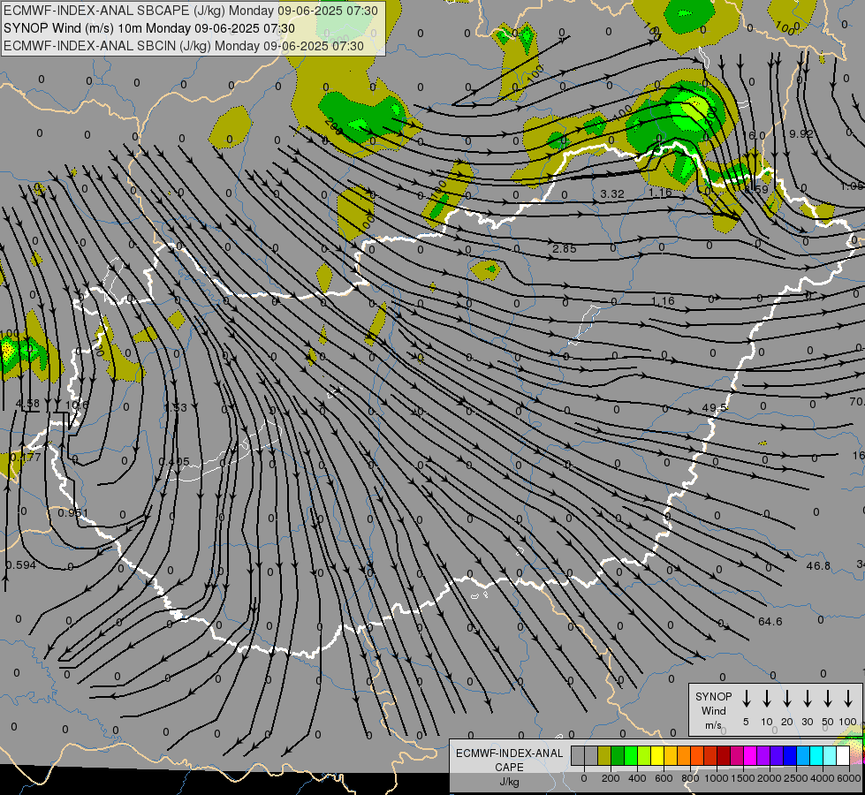Click the CAPE legend's 1500 tick label
The height and width of the screenshot is (795, 865).
pyautogui.click(x=743, y=778)
